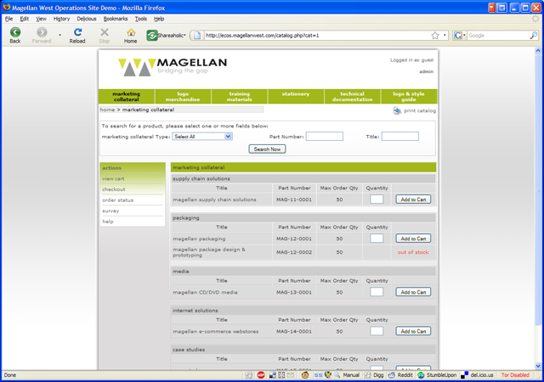544x382 pixels.
Task: Click the Stop loading button
Action: 104,36
